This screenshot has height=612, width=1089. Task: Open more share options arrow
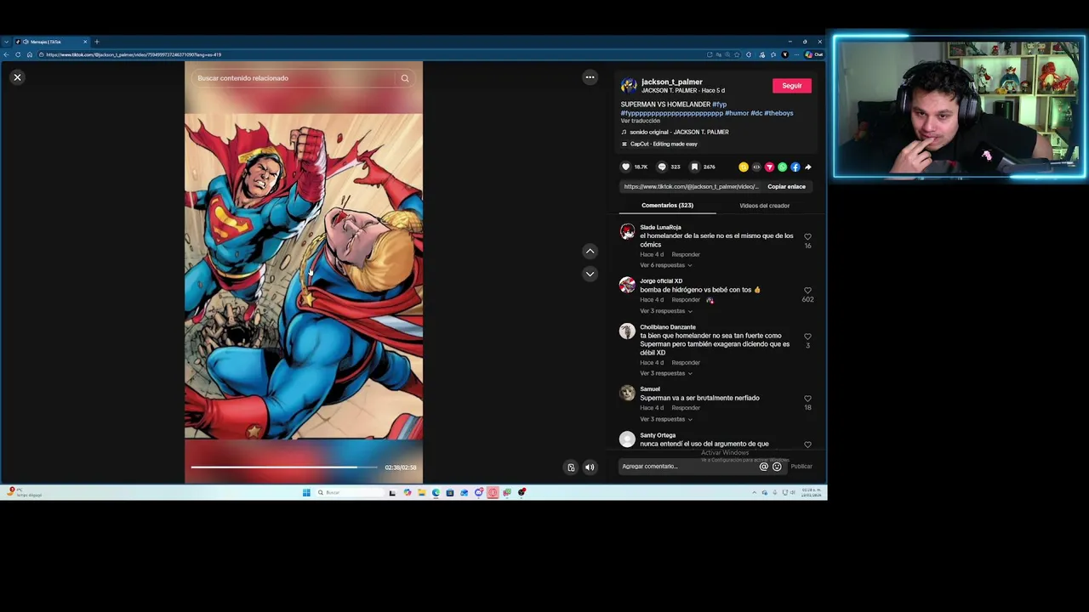807,167
